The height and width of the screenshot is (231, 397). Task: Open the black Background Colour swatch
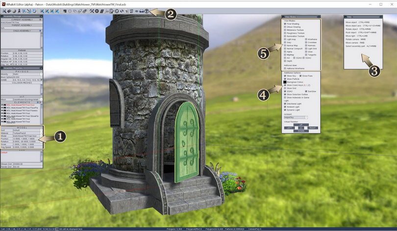[285, 82]
